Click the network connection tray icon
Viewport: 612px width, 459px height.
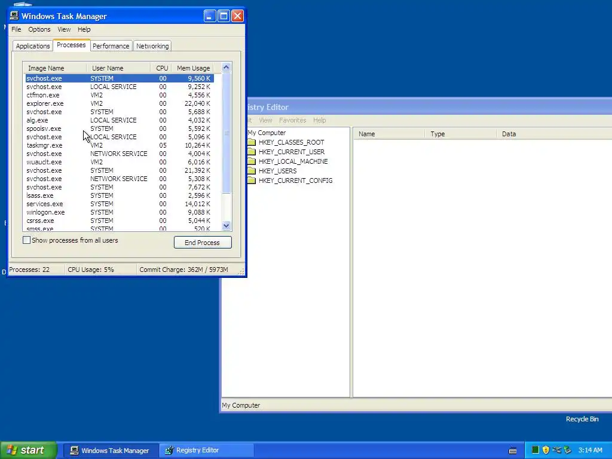[556, 450]
